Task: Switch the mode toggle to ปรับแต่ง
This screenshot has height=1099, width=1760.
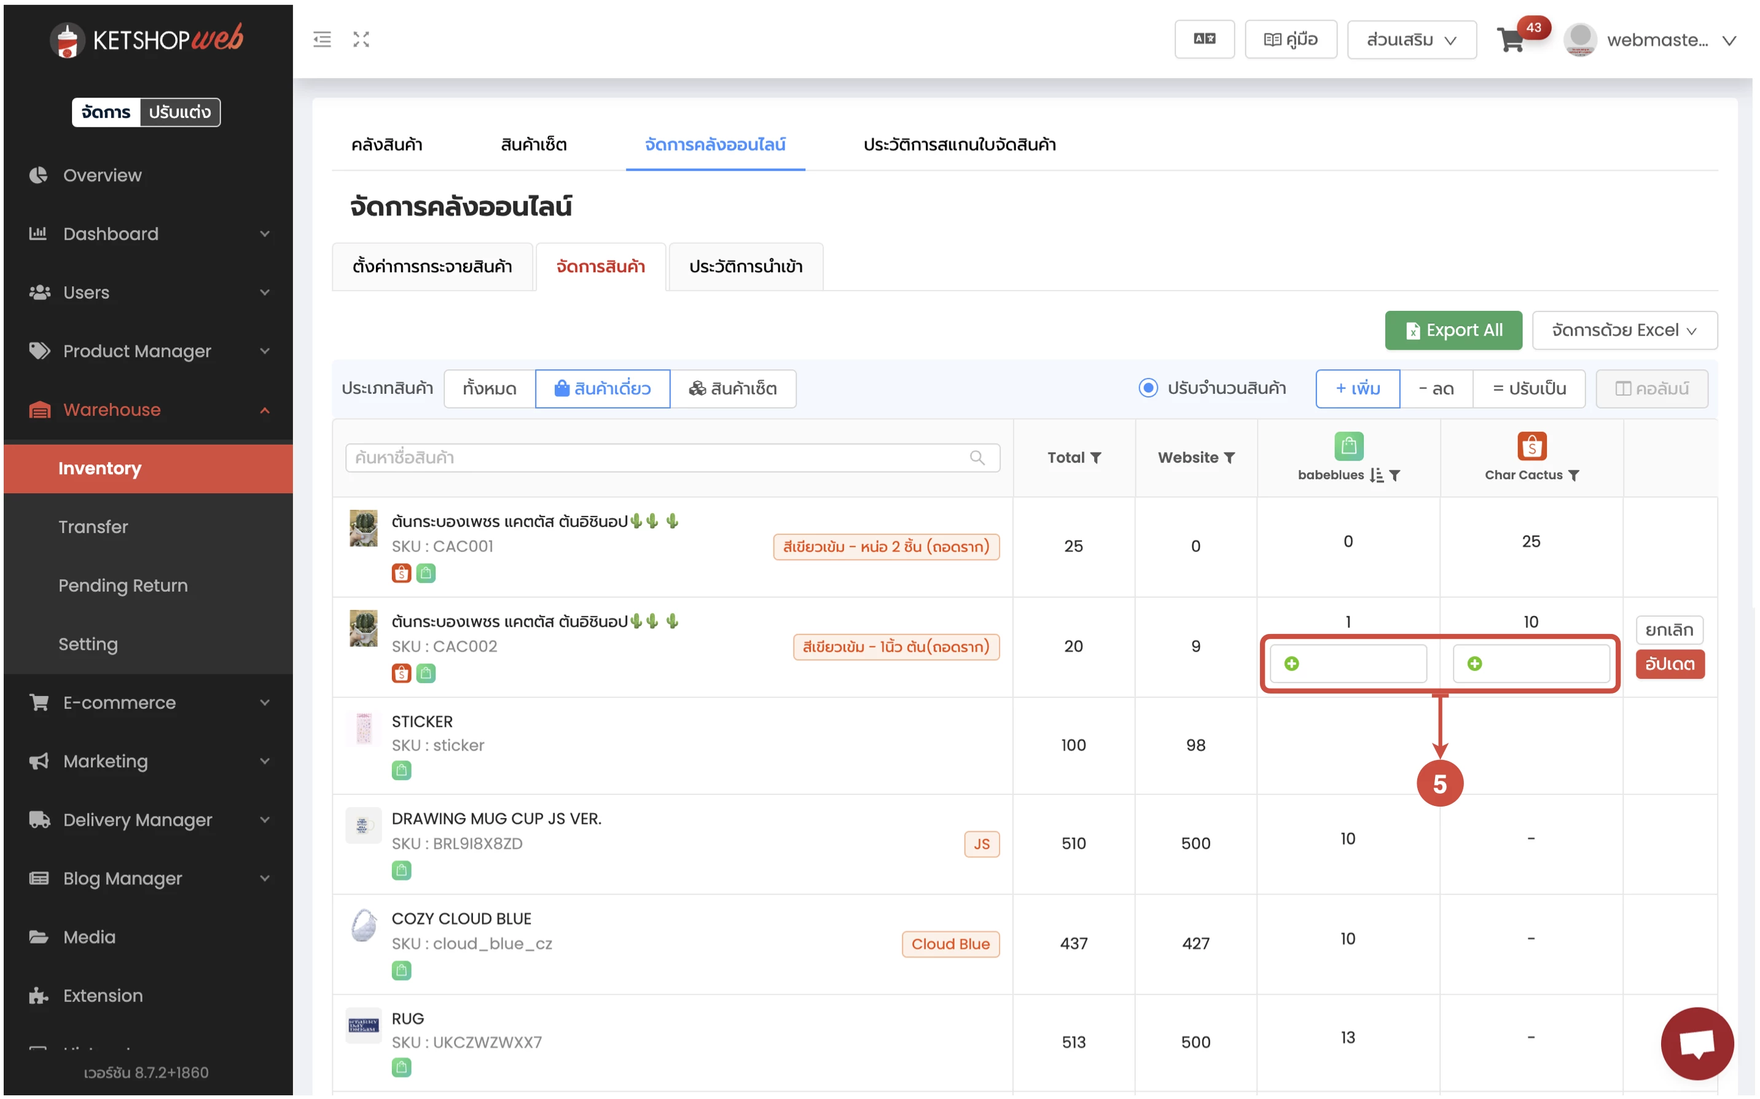Action: [x=179, y=112]
